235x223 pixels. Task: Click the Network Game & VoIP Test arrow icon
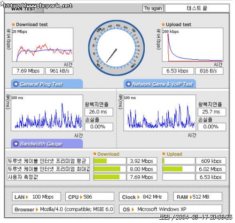click(x=128, y=84)
